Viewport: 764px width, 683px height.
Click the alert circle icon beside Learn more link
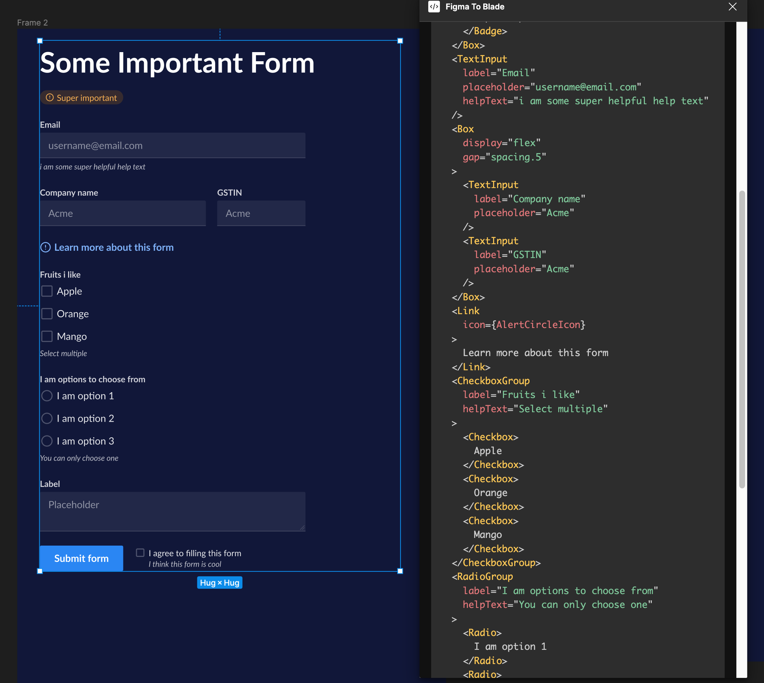[x=46, y=247]
